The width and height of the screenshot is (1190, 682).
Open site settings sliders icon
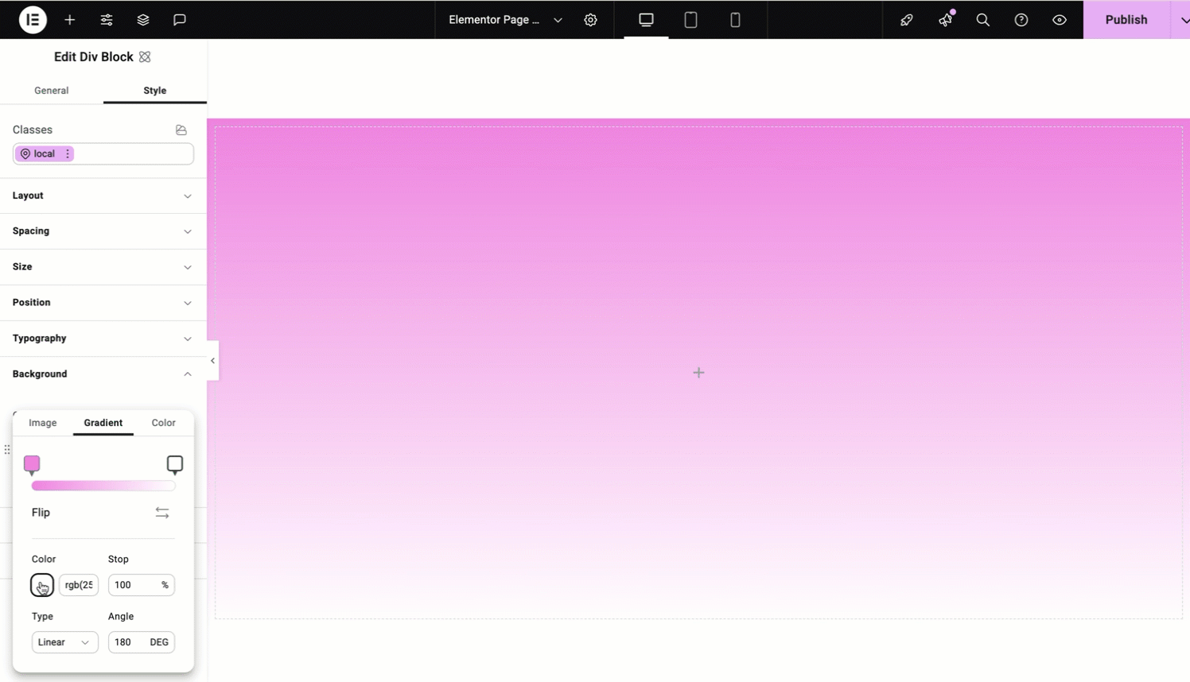107,20
